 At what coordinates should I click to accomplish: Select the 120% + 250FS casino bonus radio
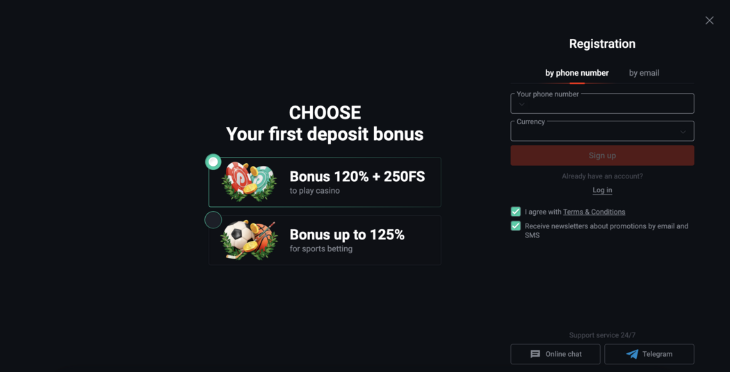(x=213, y=162)
